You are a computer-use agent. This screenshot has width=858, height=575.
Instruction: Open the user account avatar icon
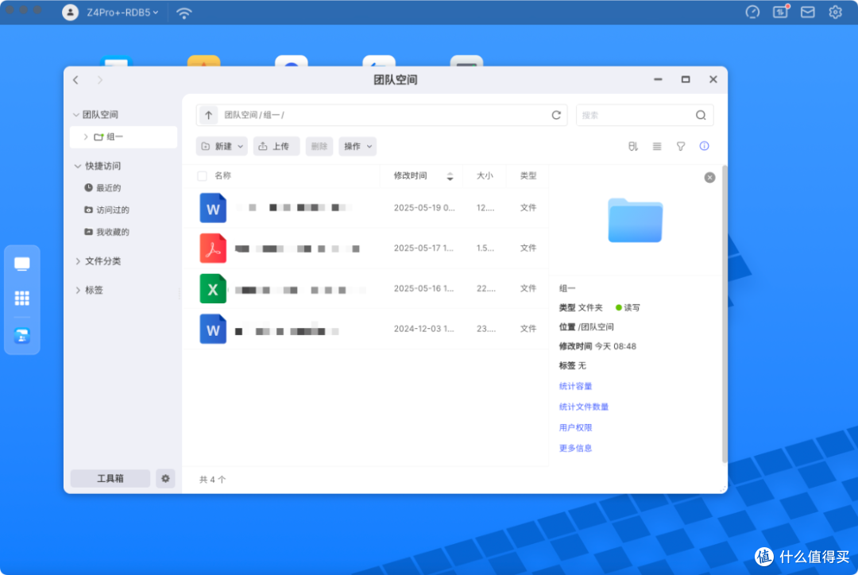[70, 12]
